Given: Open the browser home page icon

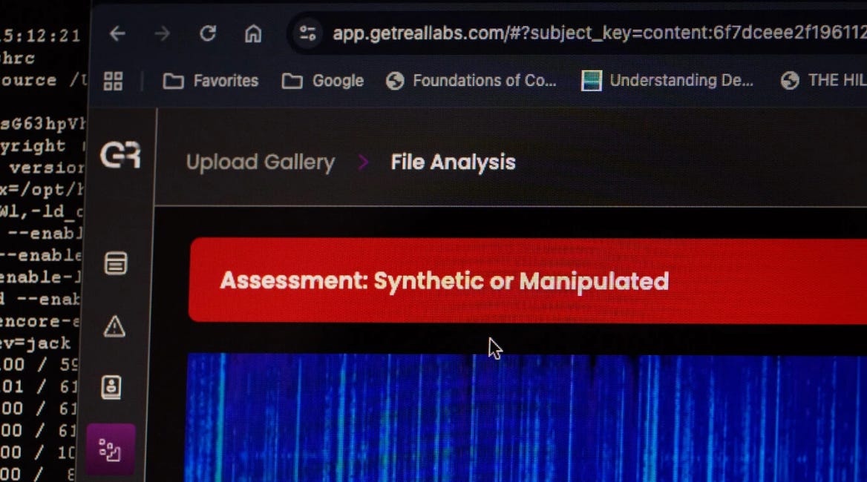Looking at the screenshot, I should pos(253,33).
